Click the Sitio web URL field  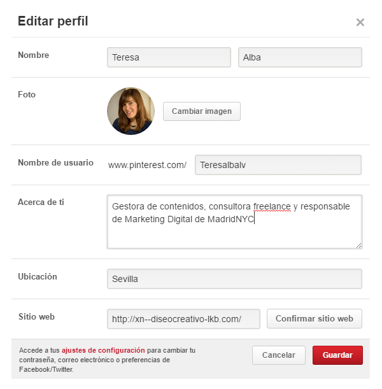pyautogui.click(x=183, y=319)
